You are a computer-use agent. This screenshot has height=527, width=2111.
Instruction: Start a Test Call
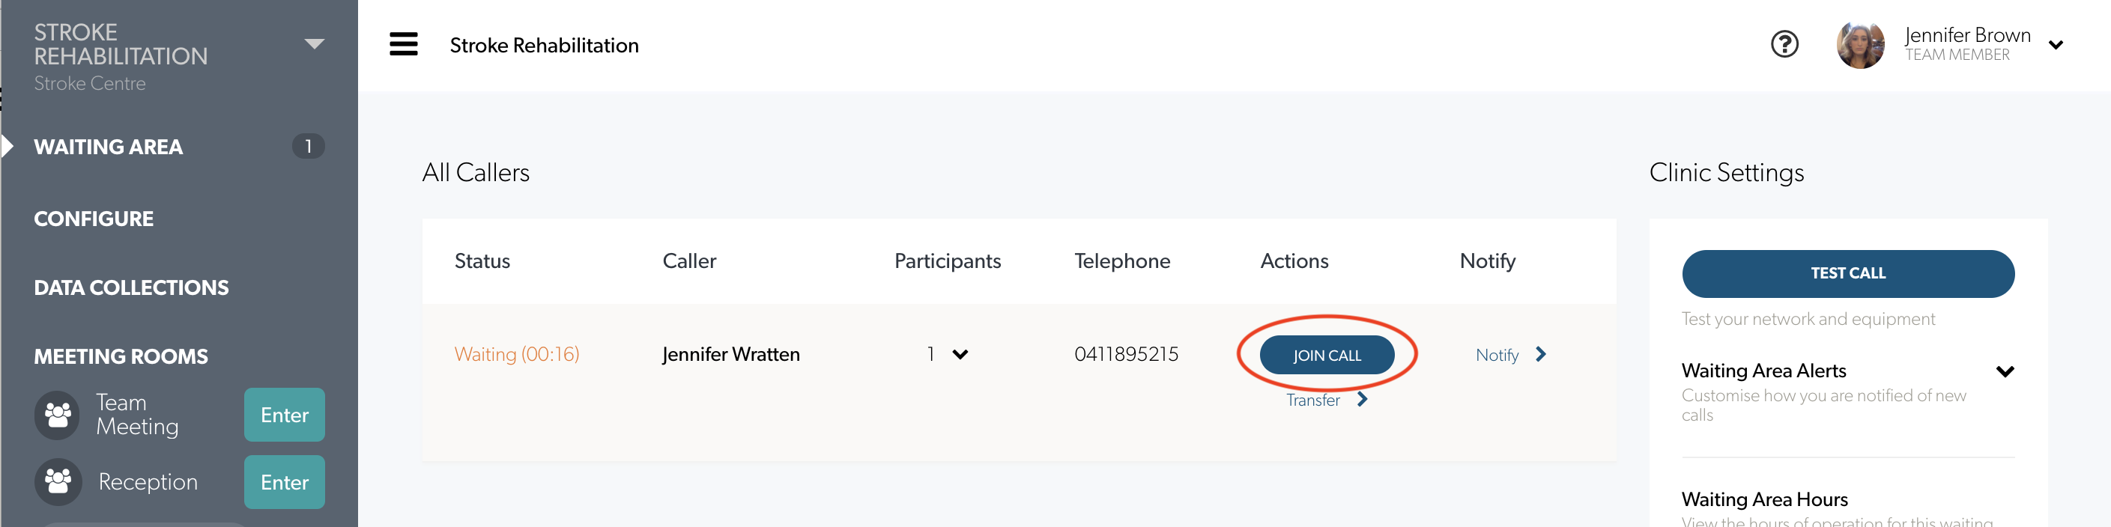coord(1848,273)
